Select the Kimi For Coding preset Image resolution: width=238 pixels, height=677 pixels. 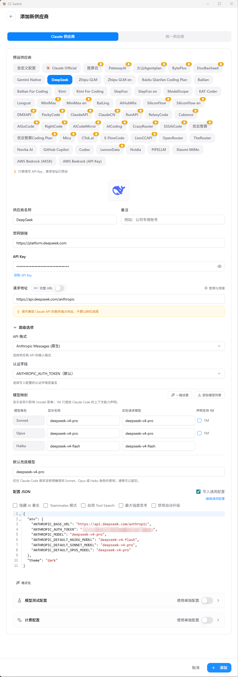90,91
